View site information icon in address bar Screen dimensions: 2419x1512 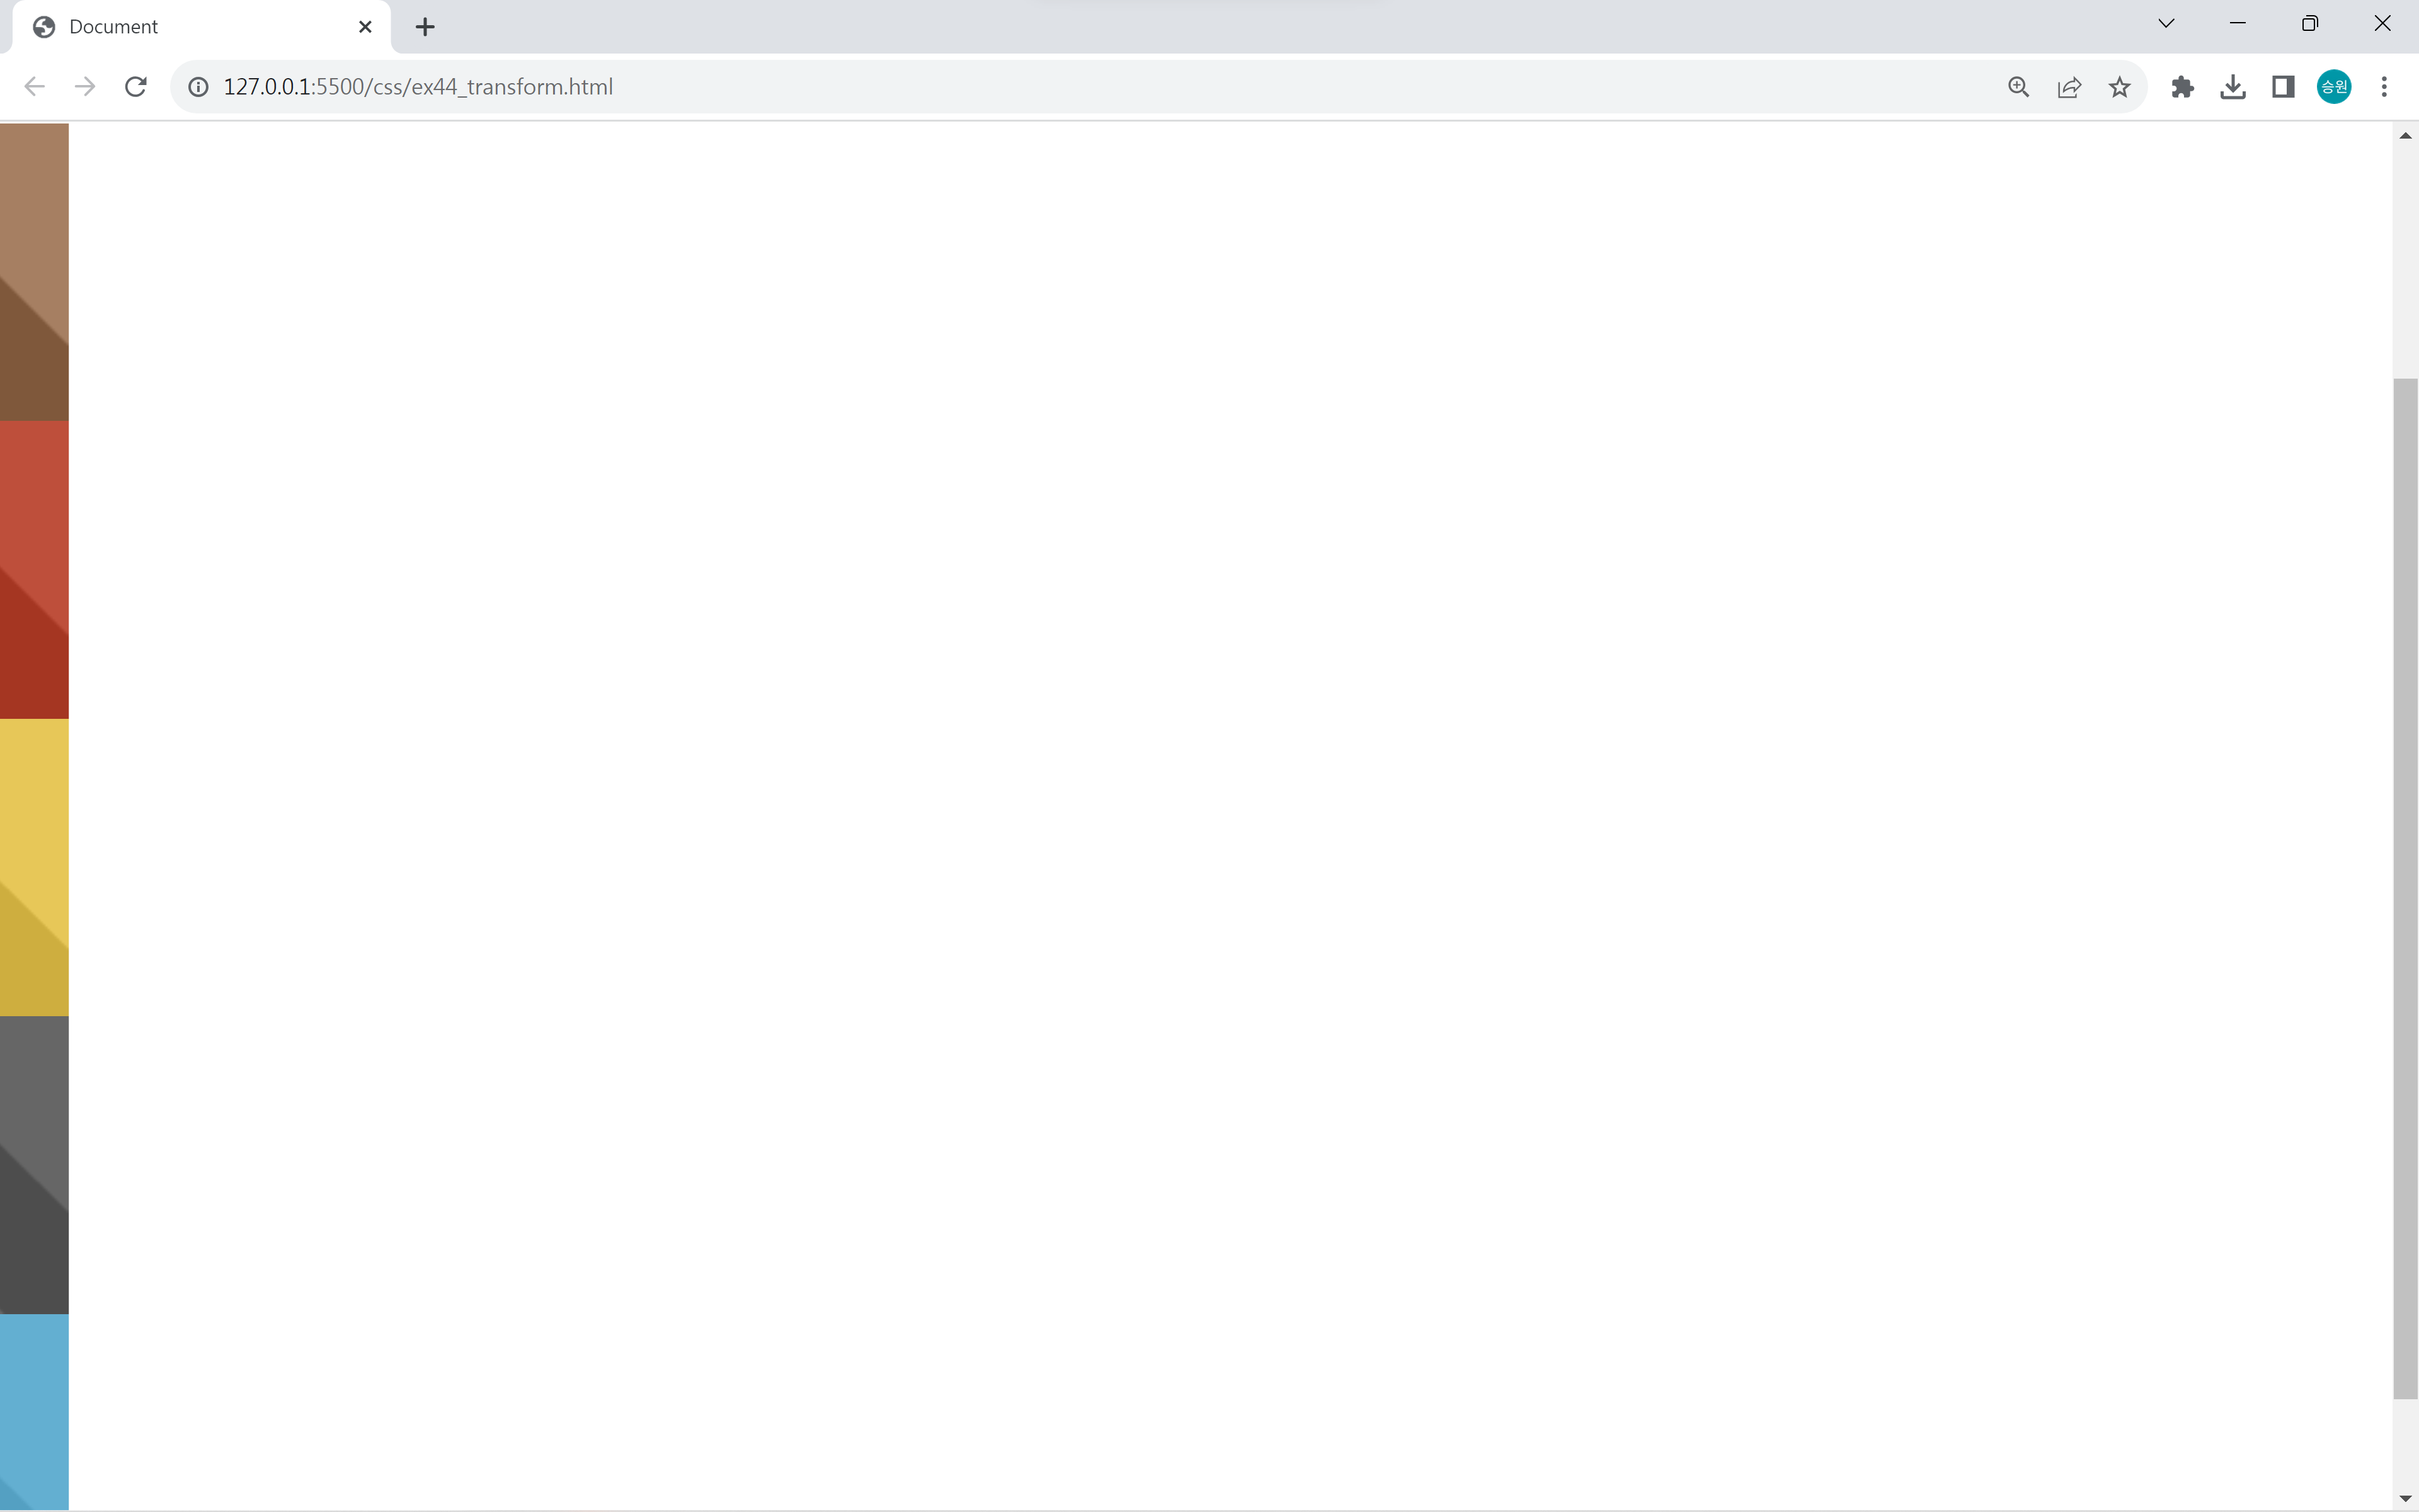click(x=199, y=87)
